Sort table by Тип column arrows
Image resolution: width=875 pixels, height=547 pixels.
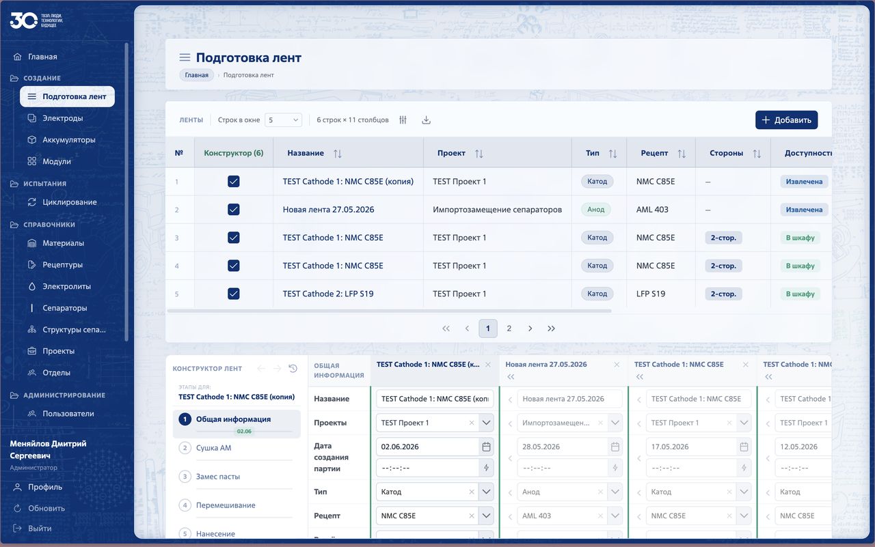(x=613, y=154)
